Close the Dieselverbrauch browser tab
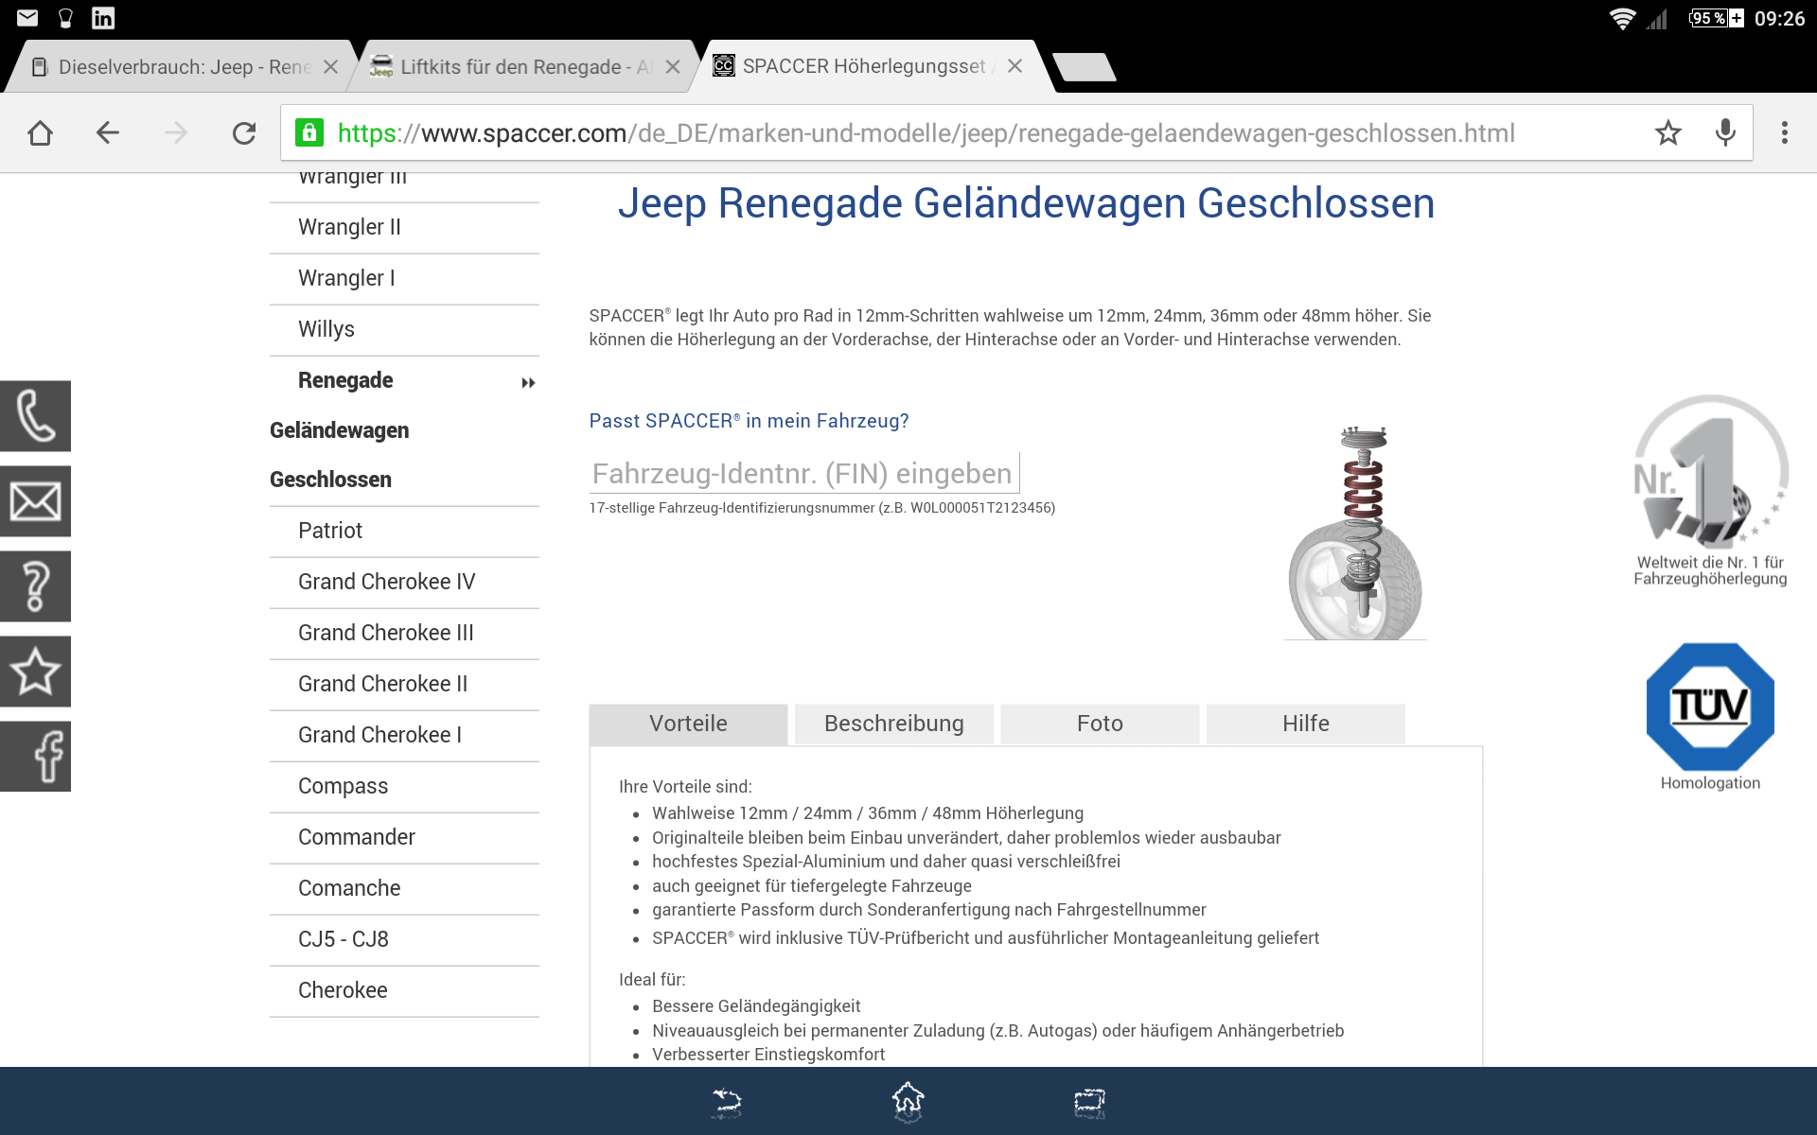Screen dimensions: 1817x1135 pyautogui.click(x=330, y=67)
